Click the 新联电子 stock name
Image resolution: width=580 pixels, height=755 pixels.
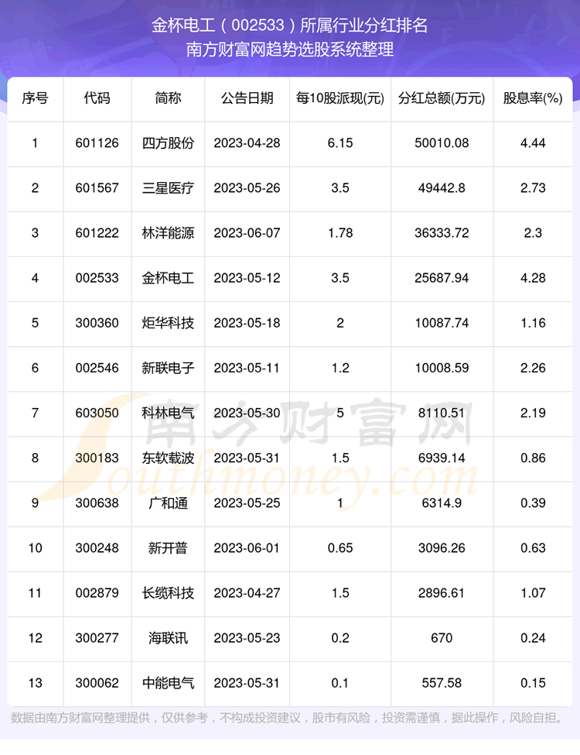click(169, 368)
